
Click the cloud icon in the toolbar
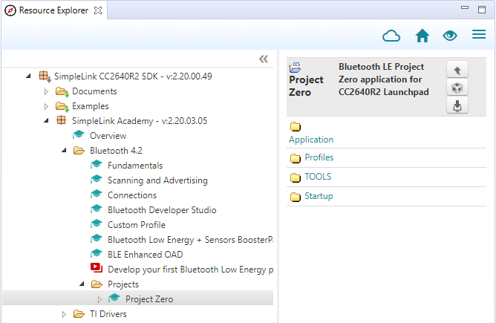391,36
